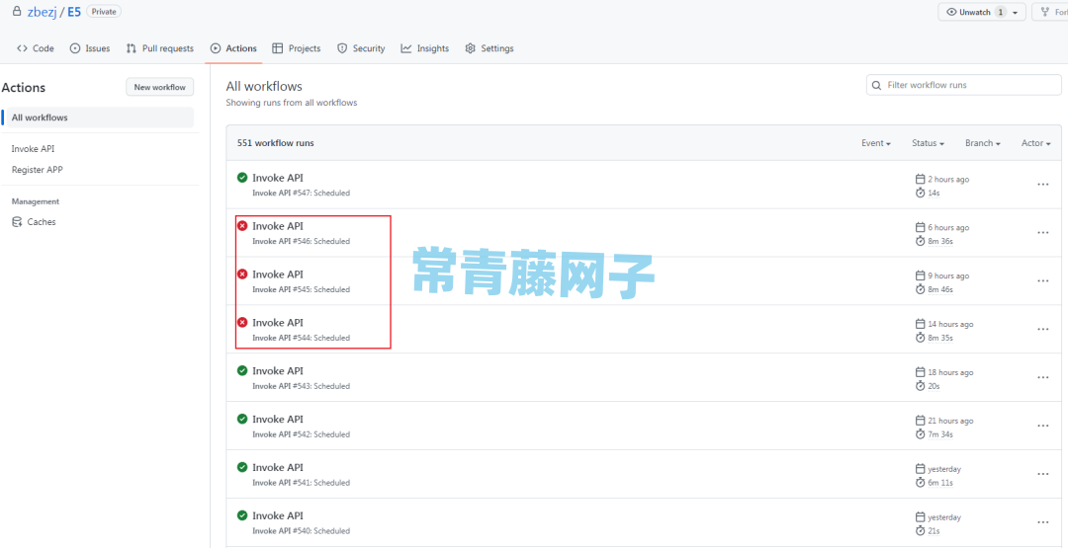Click success status icon of run #540
The image size is (1068, 548).
click(242, 515)
